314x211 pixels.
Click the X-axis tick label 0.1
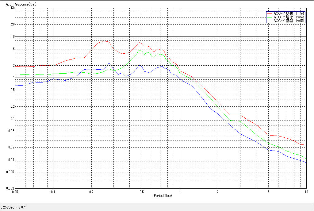coord(53,192)
